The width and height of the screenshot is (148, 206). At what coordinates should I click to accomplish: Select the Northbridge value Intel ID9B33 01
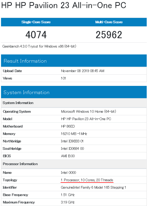tap(72, 141)
